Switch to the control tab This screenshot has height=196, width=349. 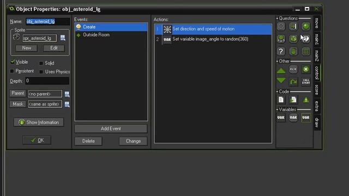(317, 72)
